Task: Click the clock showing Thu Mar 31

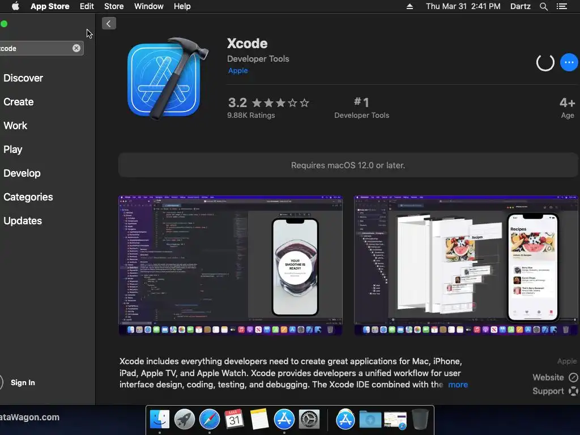Action: [463, 6]
